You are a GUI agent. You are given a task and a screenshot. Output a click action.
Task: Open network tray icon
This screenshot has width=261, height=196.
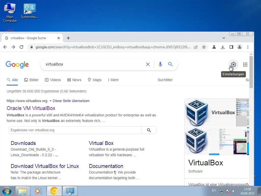[221, 191]
